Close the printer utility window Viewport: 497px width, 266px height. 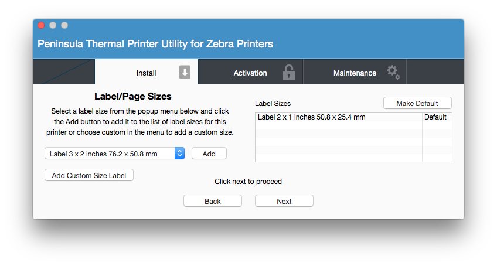[x=41, y=25]
